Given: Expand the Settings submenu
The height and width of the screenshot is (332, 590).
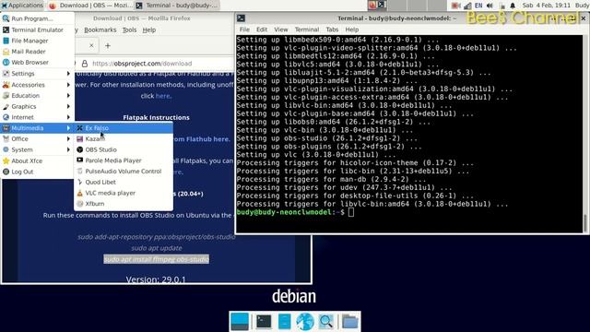Looking at the screenshot, I should [37, 74].
